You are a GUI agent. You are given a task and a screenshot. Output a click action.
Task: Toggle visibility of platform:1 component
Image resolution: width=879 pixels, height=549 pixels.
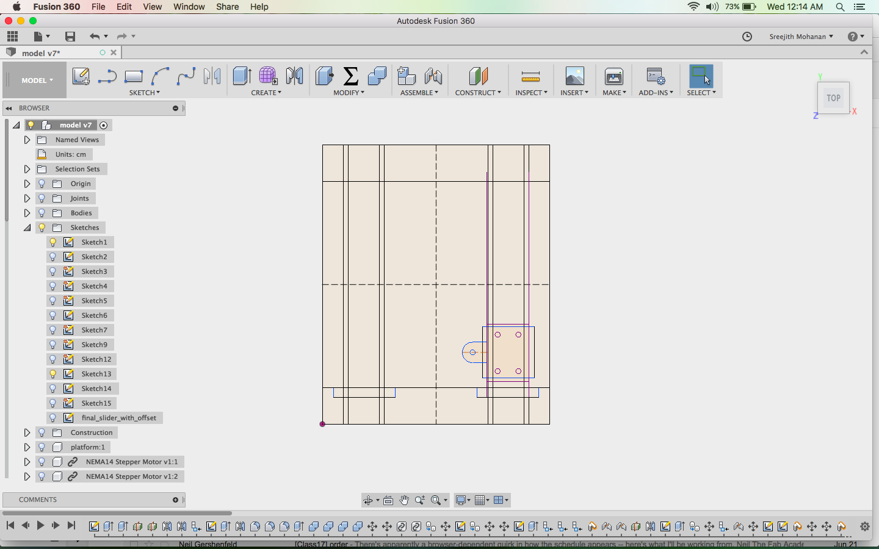pyautogui.click(x=42, y=447)
